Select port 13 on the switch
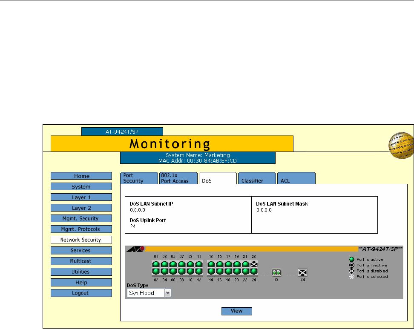This screenshot has width=414, height=329. tap(211, 264)
